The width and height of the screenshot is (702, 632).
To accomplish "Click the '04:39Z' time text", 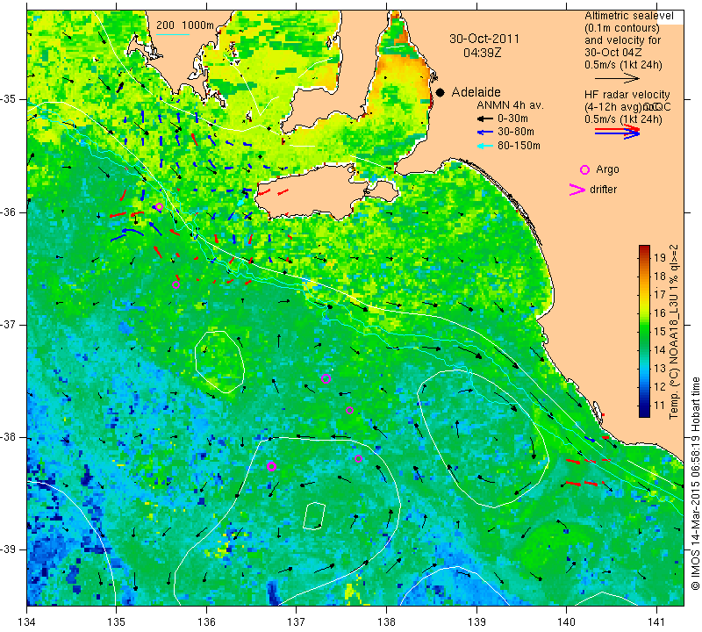I will pos(482,53).
